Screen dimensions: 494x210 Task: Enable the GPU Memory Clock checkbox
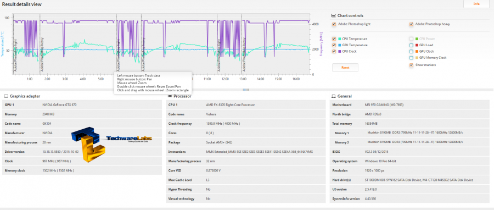click(411, 58)
